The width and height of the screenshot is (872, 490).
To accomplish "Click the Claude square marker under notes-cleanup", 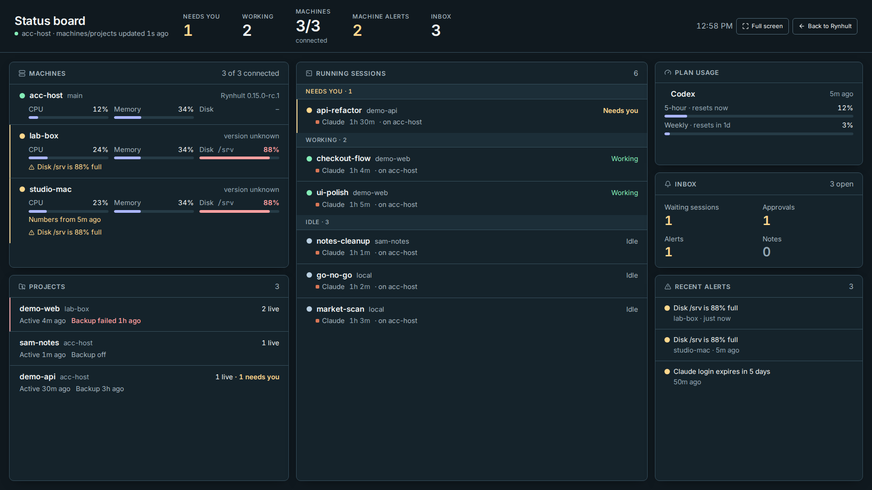I will (x=317, y=253).
